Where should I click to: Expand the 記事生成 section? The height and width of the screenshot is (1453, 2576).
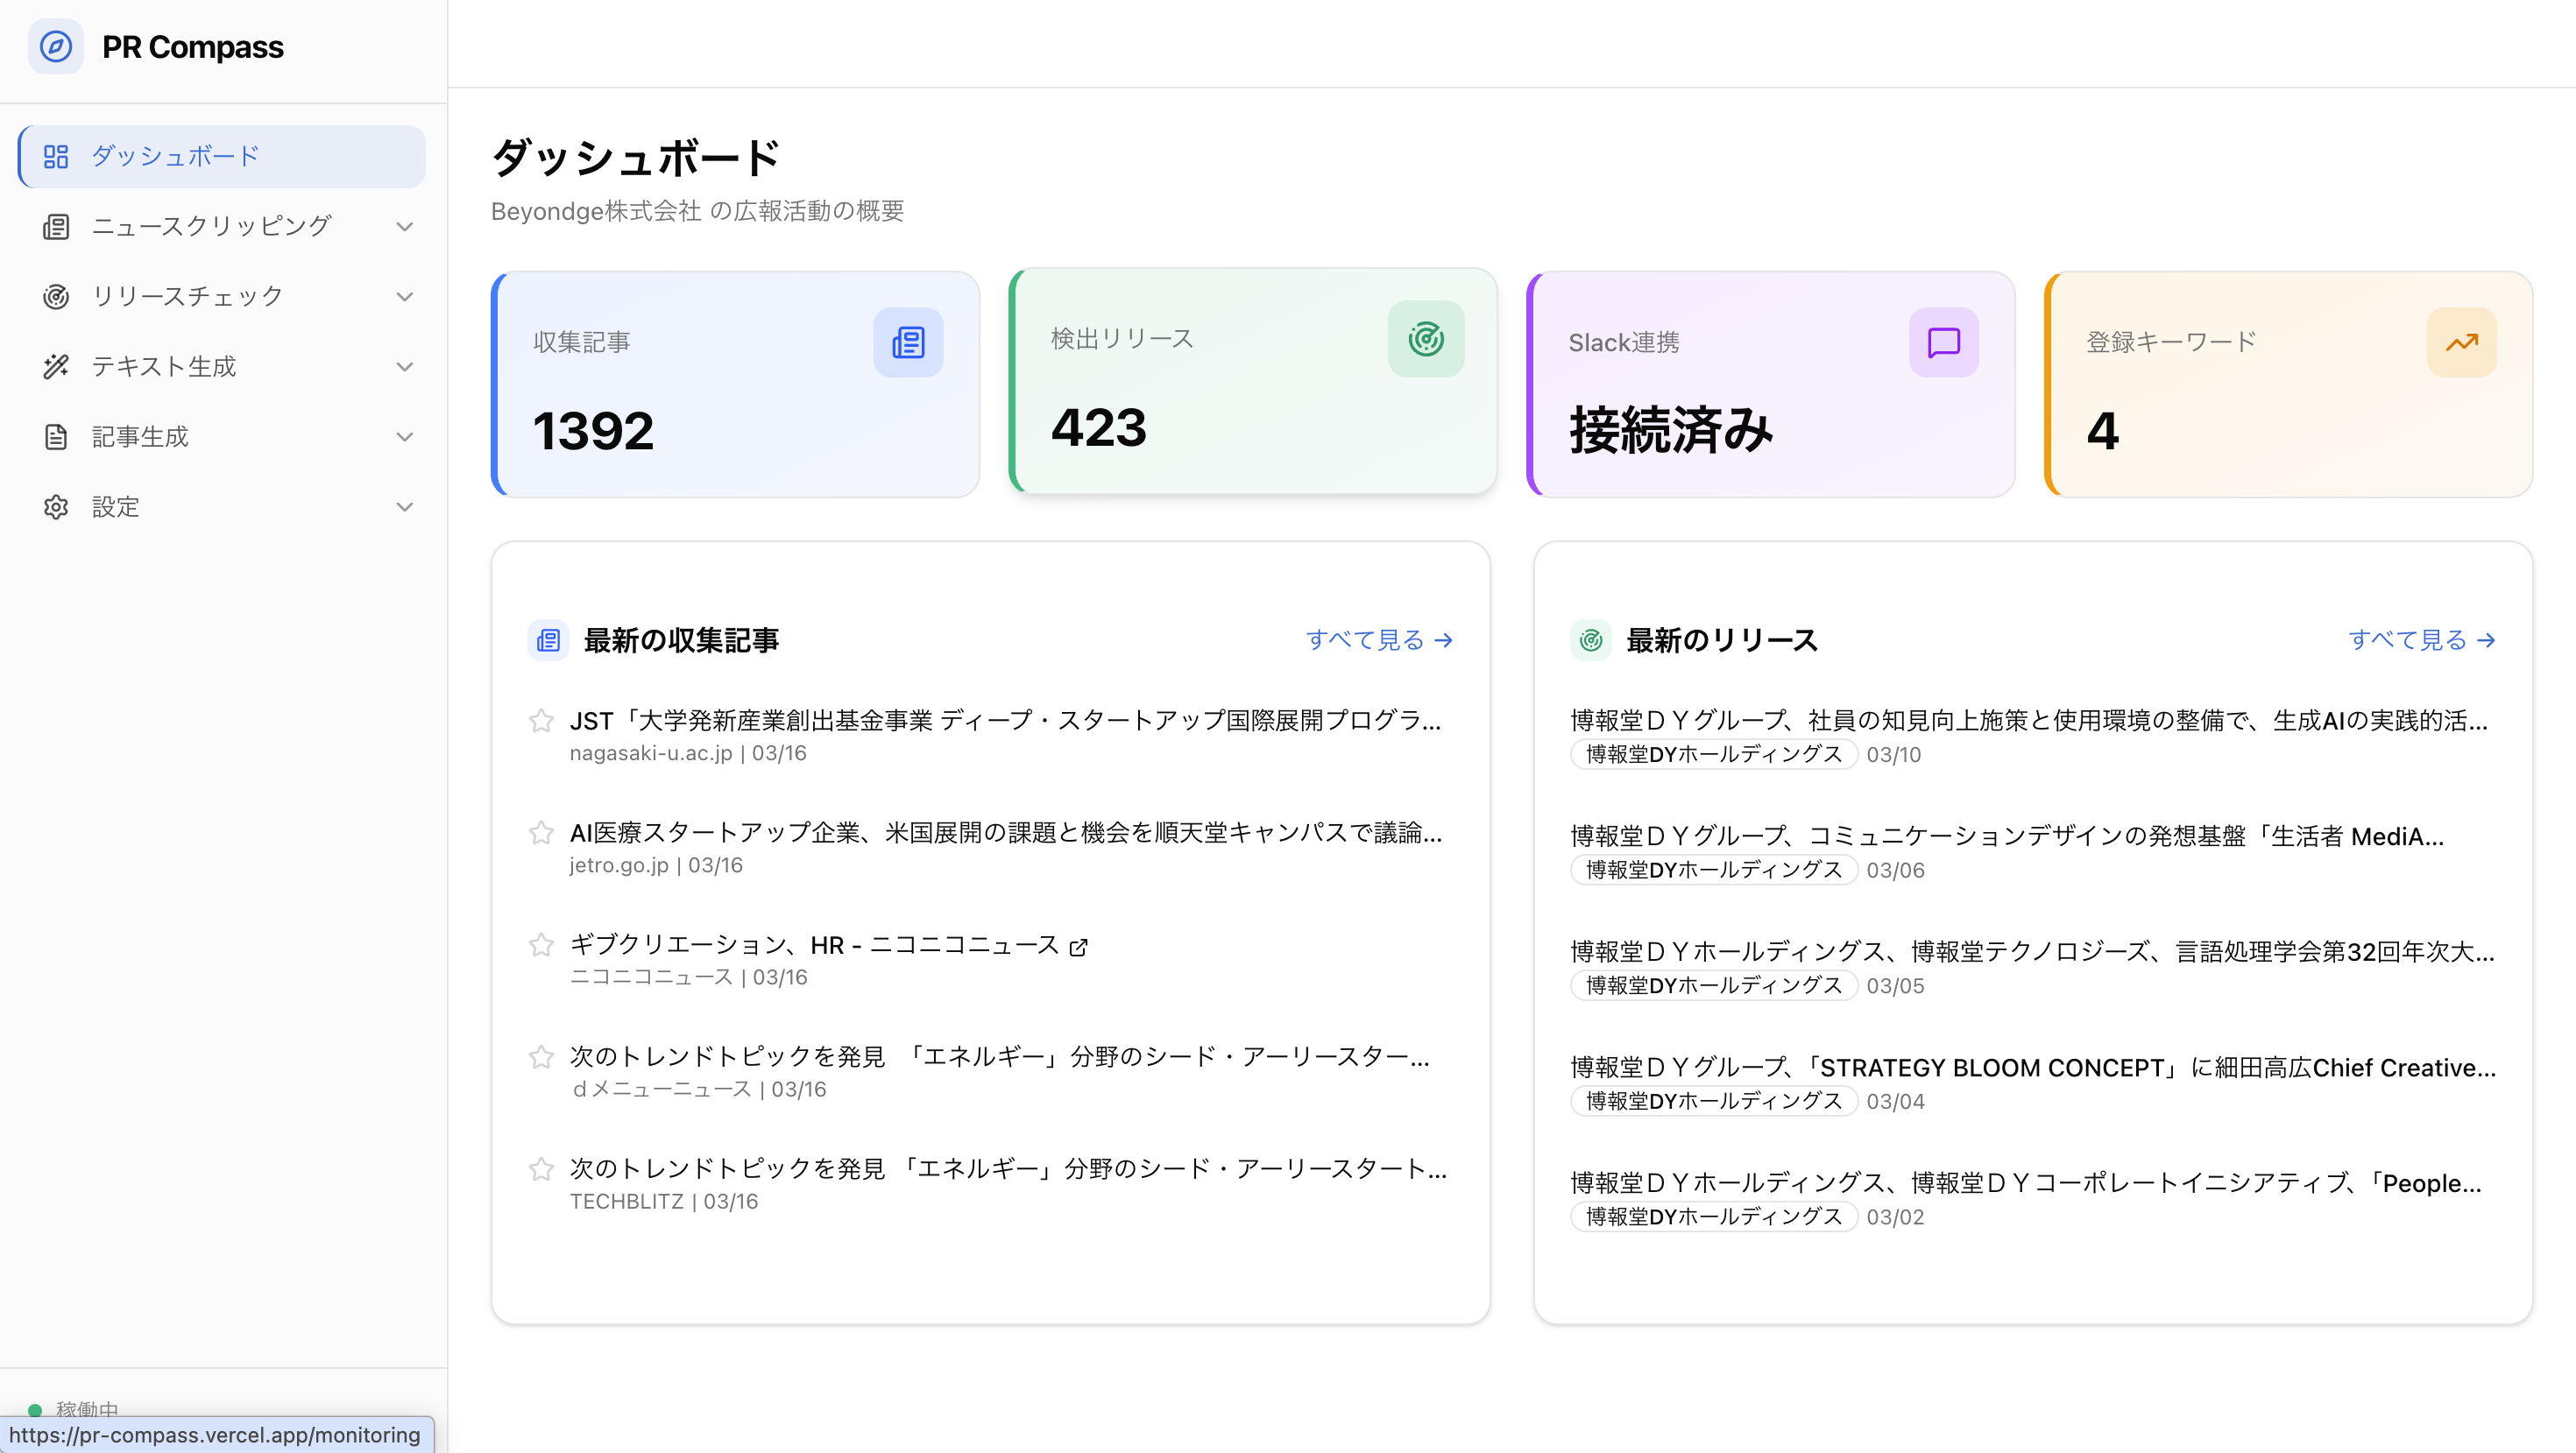pos(404,437)
